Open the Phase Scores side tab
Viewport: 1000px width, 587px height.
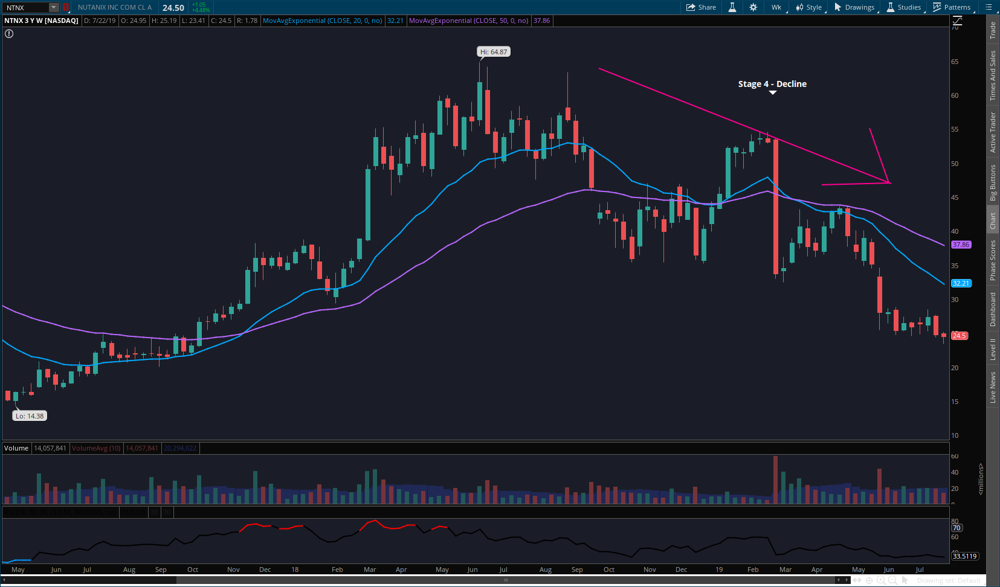[993, 260]
